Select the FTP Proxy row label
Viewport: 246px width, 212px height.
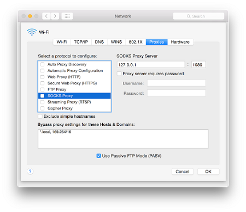pyautogui.click(x=57, y=89)
